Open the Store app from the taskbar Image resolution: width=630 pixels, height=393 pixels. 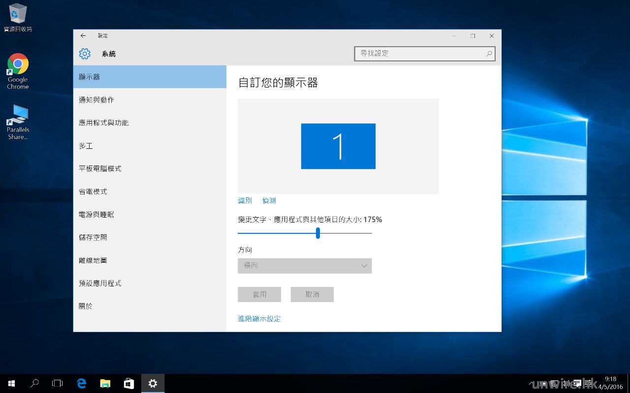tap(128, 383)
